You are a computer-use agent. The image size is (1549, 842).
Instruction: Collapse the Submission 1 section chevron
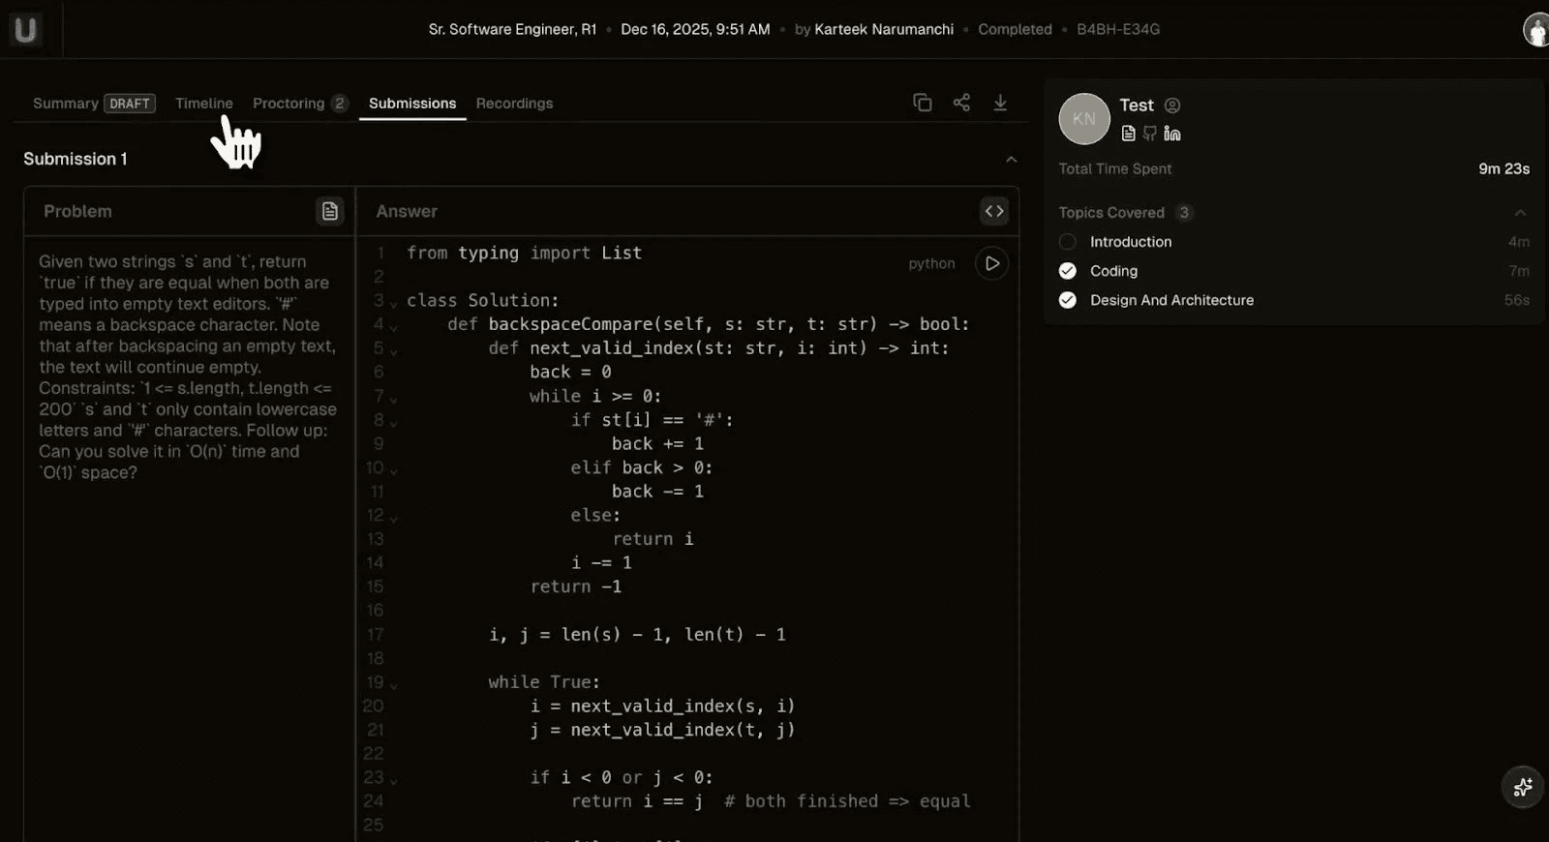1011,159
